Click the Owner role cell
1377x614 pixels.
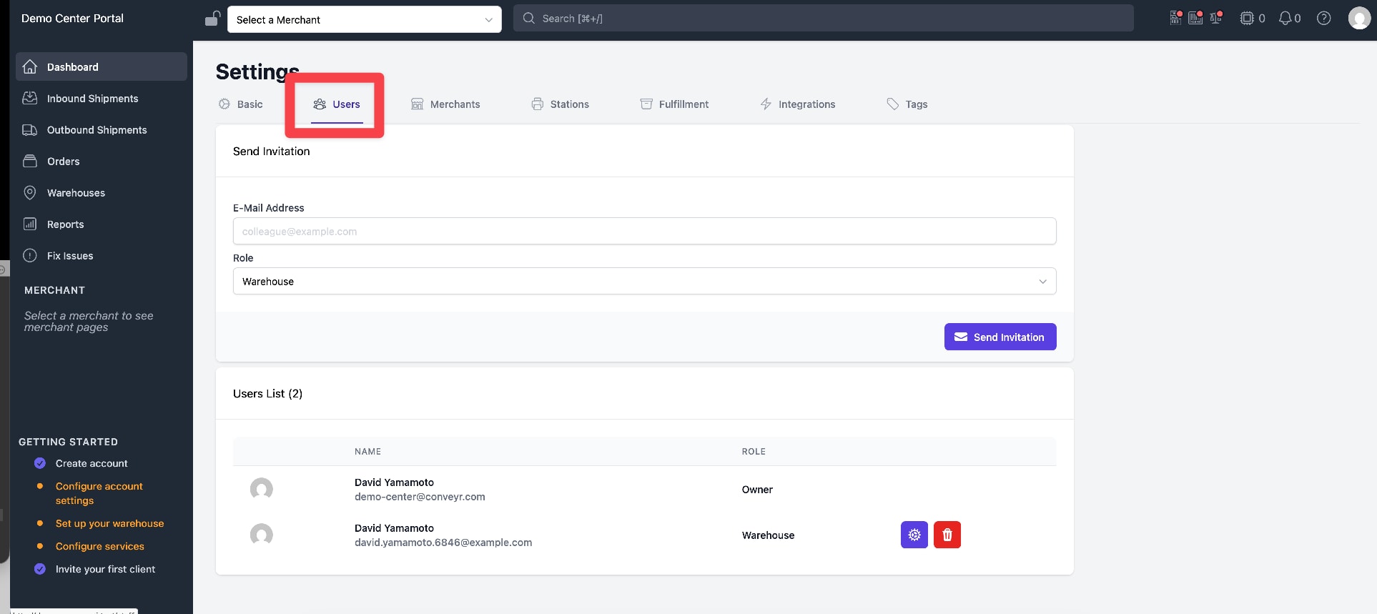pyautogui.click(x=757, y=490)
